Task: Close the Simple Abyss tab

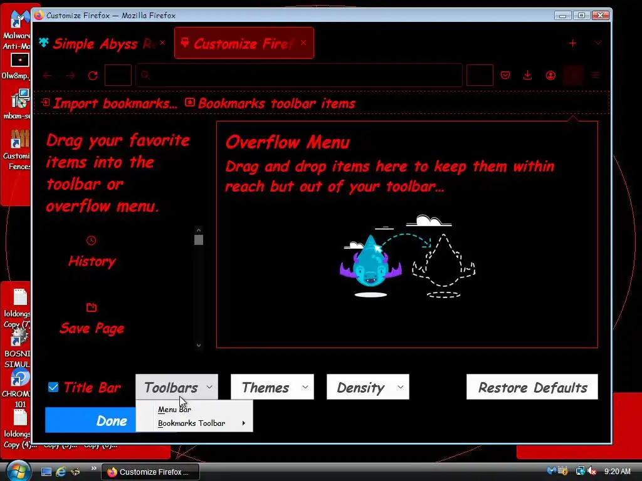Action: (162, 43)
